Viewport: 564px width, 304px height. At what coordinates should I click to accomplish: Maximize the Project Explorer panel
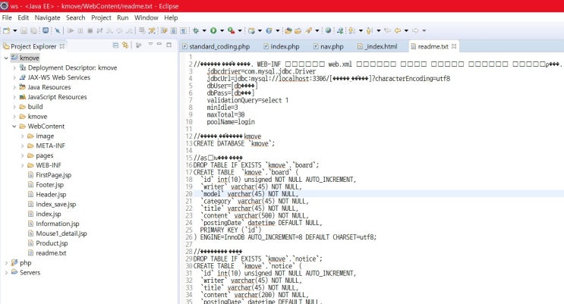pos(169,45)
